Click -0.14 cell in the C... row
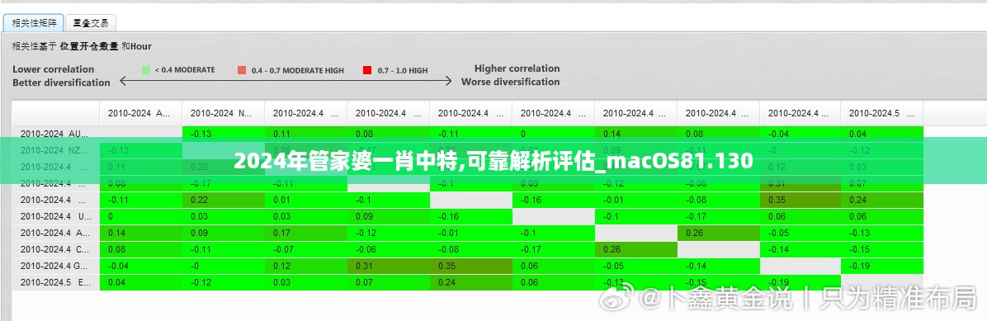This screenshot has height=321, width=987. click(x=800, y=248)
